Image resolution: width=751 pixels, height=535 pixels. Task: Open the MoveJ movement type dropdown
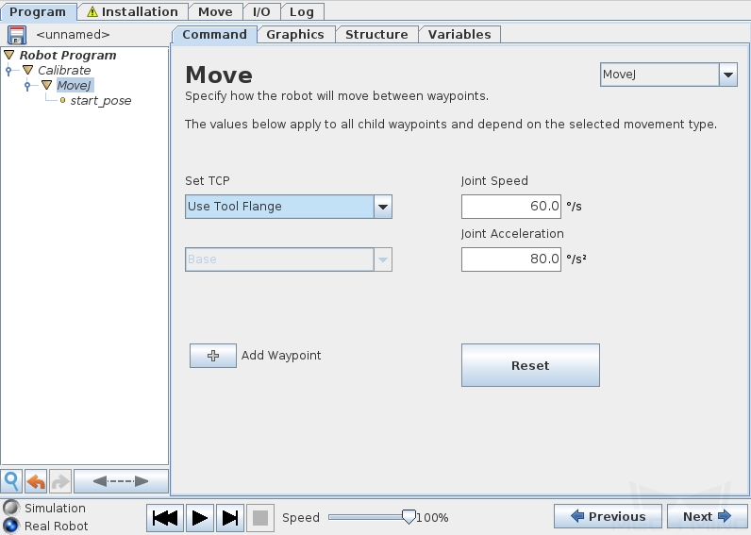[x=668, y=75]
